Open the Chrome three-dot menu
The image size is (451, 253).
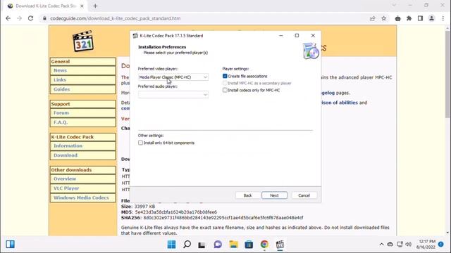(x=443, y=18)
